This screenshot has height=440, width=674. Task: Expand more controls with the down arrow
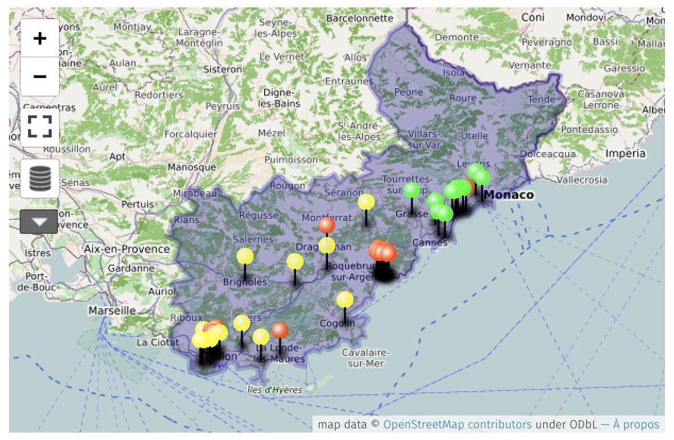tap(39, 221)
